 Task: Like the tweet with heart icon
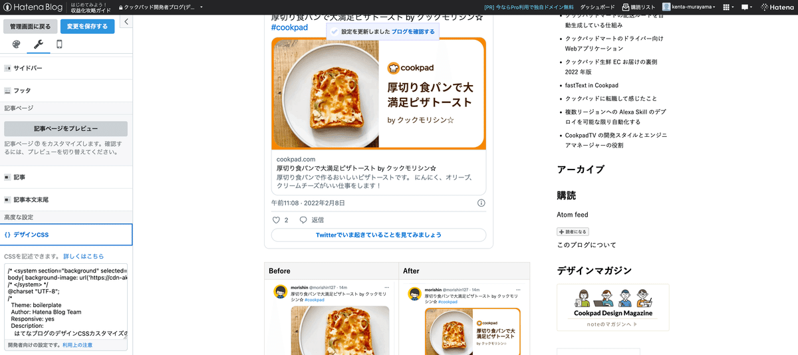click(277, 220)
